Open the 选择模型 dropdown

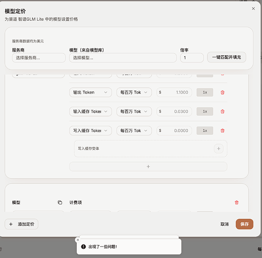pos(123,58)
